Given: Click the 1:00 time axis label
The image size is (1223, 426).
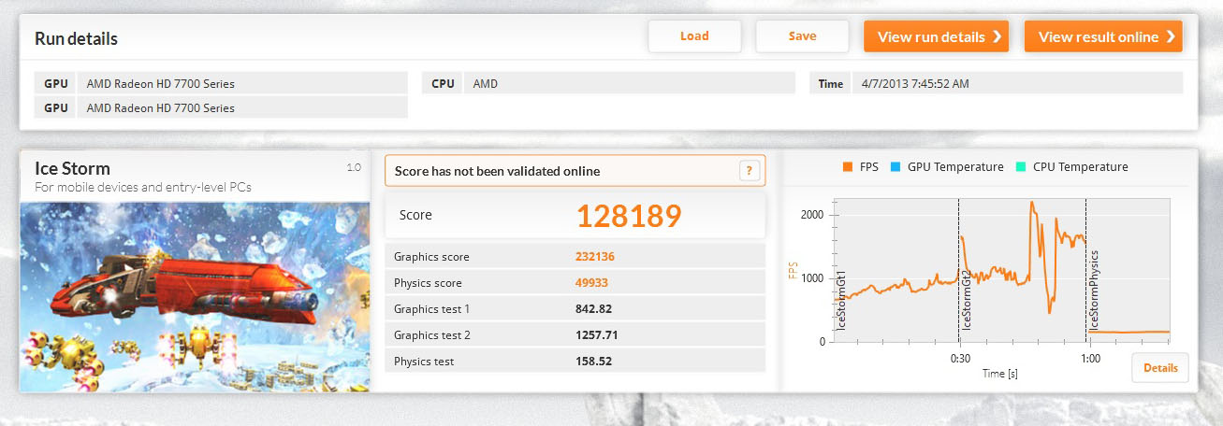Looking at the screenshot, I should (x=1088, y=358).
